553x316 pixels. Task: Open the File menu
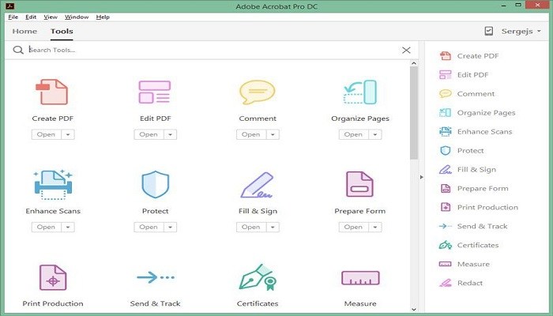point(13,17)
